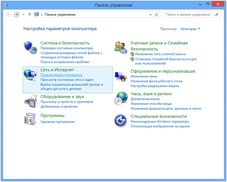This screenshot has width=227, height=182.
Task: Click the Forward navigation arrow
Action: pos(17,15)
